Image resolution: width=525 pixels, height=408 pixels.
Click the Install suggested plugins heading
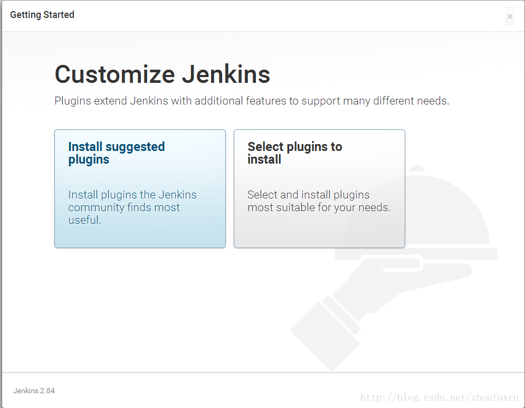click(117, 153)
